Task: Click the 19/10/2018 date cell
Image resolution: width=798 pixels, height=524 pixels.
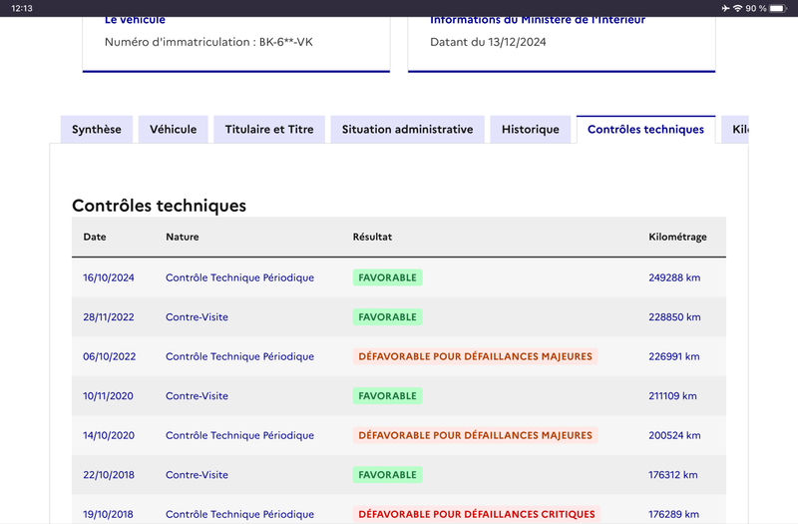Action: tap(108, 514)
